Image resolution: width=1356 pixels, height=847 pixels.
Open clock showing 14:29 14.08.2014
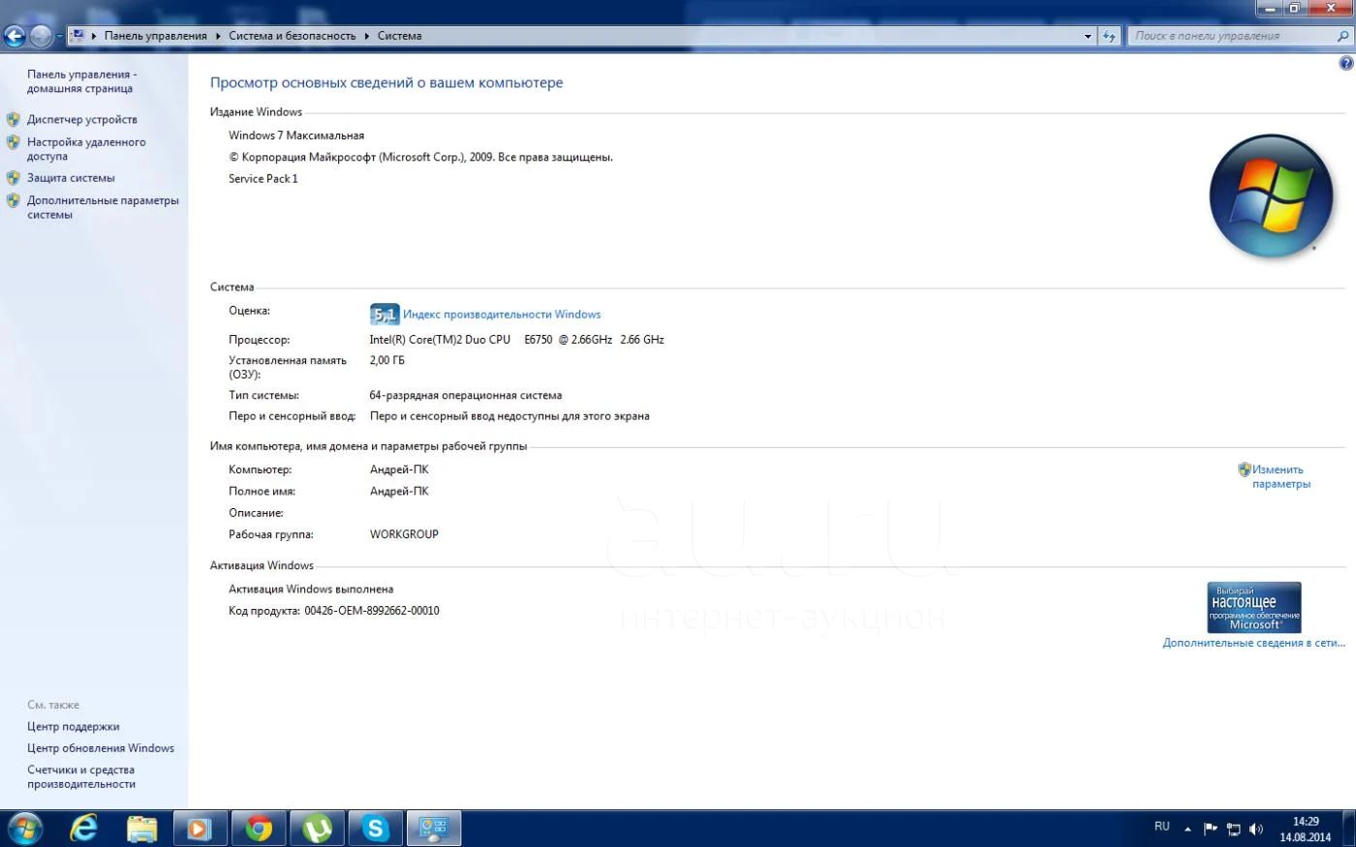(x=1306, y=829)
